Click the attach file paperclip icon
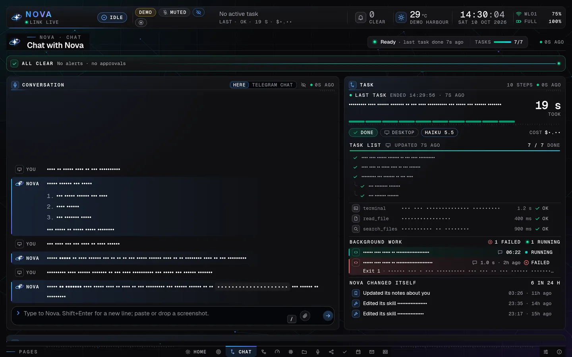 [x=305, y=316]
